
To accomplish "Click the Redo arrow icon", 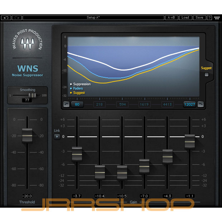I will tap(16, 18).
